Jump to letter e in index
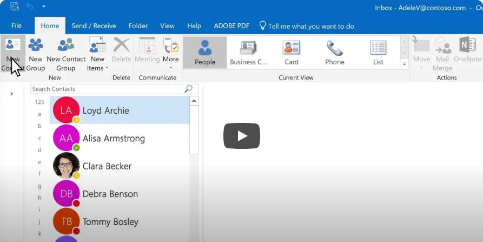 coord(39,162)
